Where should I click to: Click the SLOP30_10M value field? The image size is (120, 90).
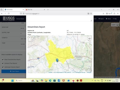[x=23, y=33]
